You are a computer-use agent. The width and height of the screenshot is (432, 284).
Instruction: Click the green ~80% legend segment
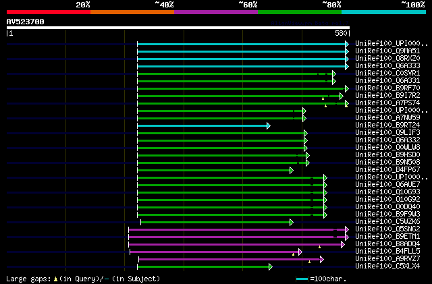[x=300, y=12]
